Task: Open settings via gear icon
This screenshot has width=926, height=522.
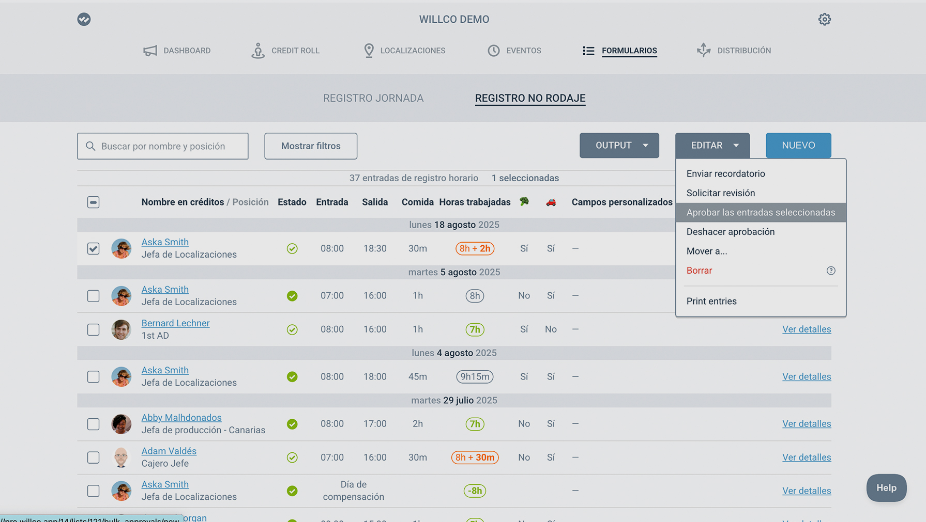Action: tap(824, 19)
